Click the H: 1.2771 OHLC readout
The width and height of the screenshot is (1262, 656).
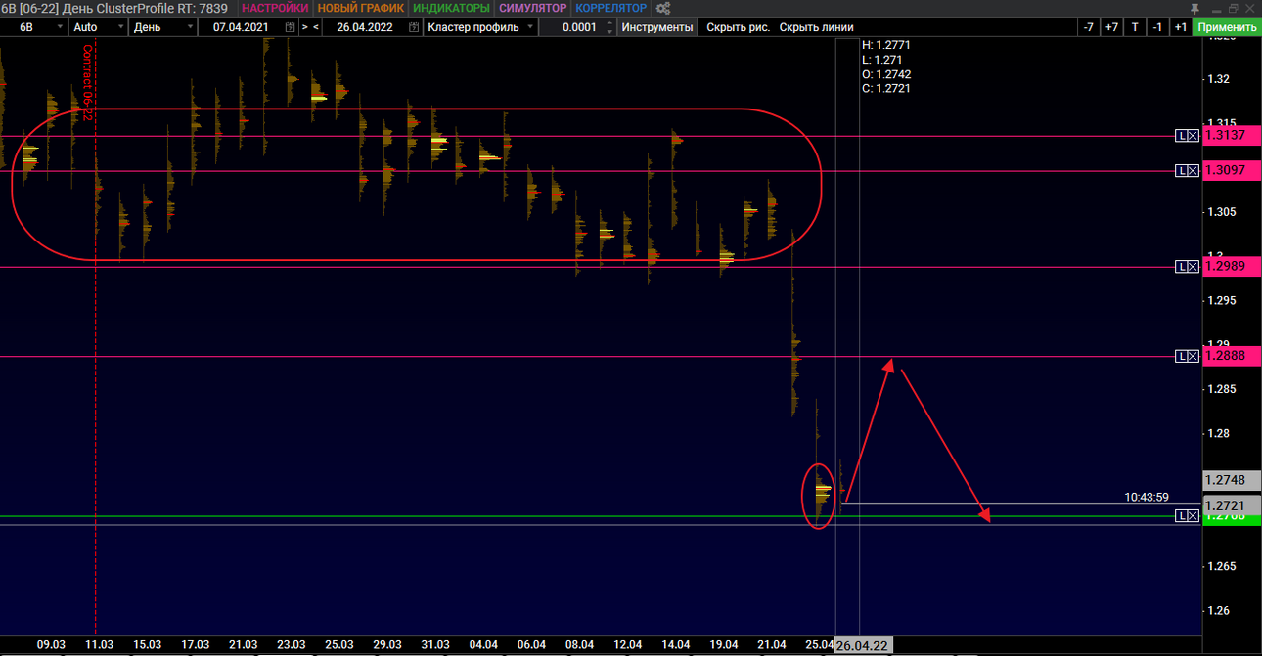(x=886, y=45)
